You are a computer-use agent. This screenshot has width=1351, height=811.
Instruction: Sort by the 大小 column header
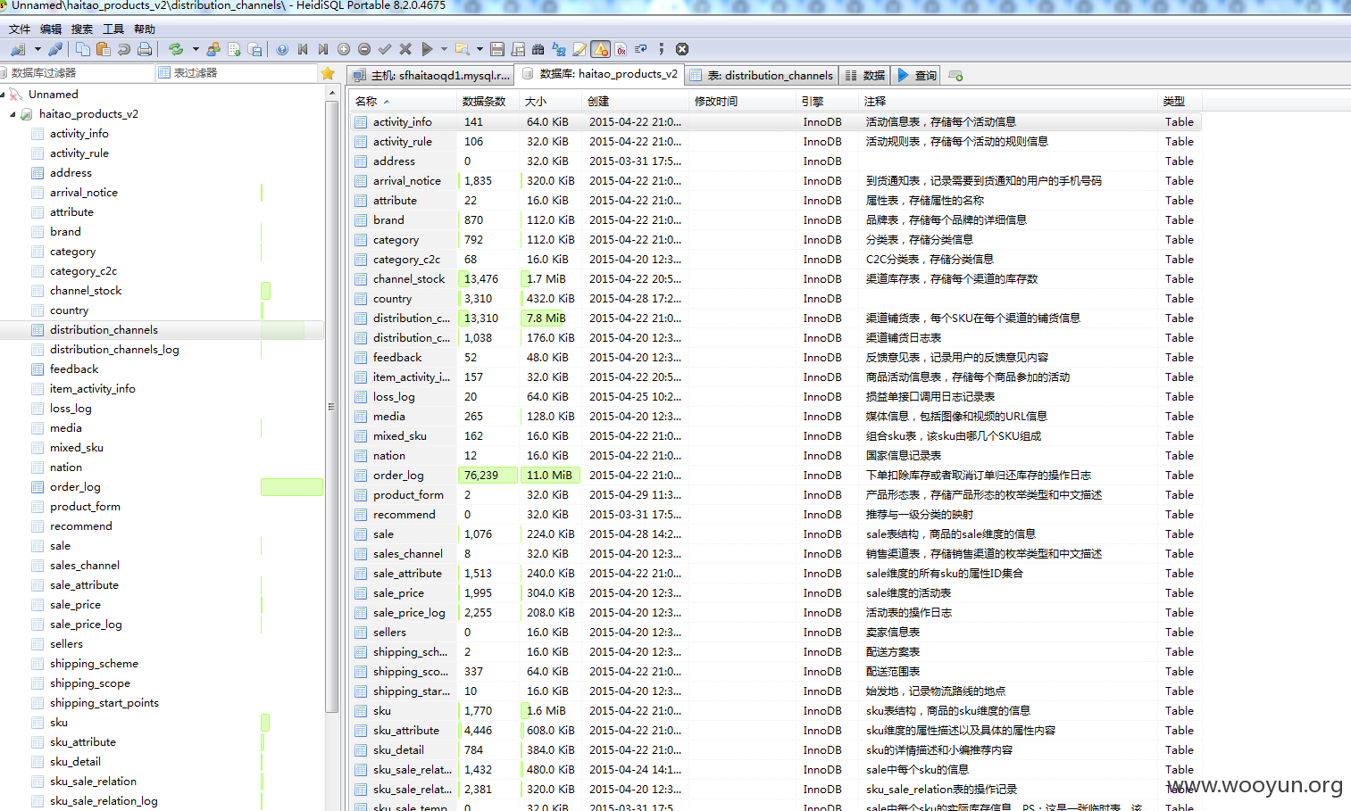coord(550,101)
